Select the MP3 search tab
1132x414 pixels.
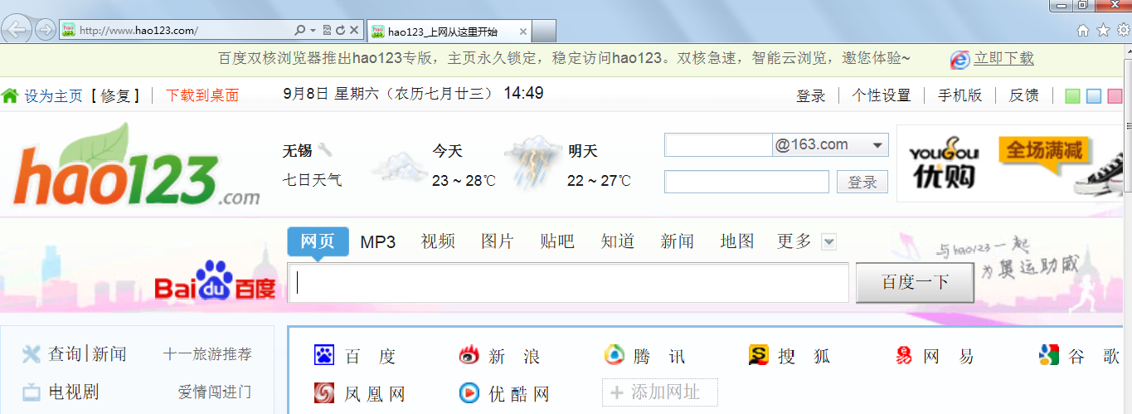tap(378, 242)
